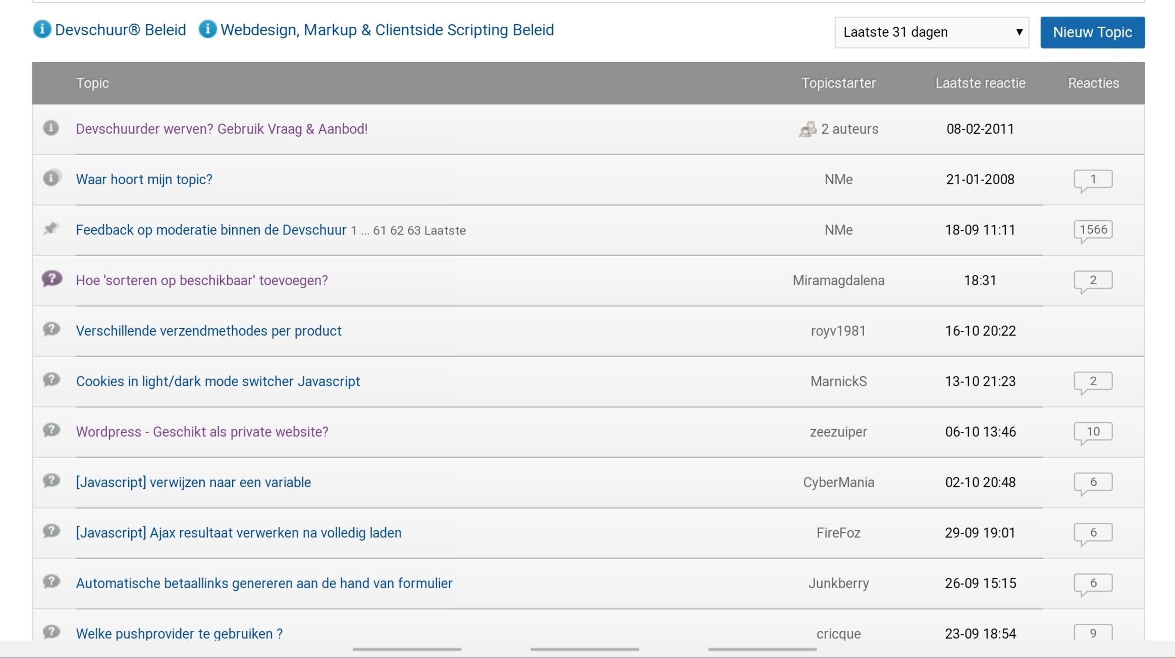Click purple question icon of 'sorteren op beschikbaar' topic
Screen dimensions: 1175x658
point(51,279)
